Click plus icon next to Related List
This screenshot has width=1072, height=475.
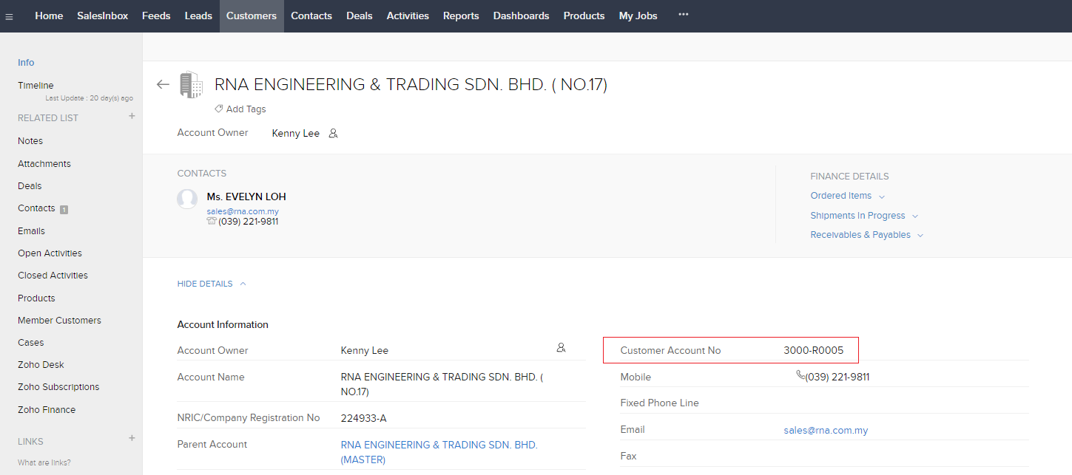coord(132,116)
